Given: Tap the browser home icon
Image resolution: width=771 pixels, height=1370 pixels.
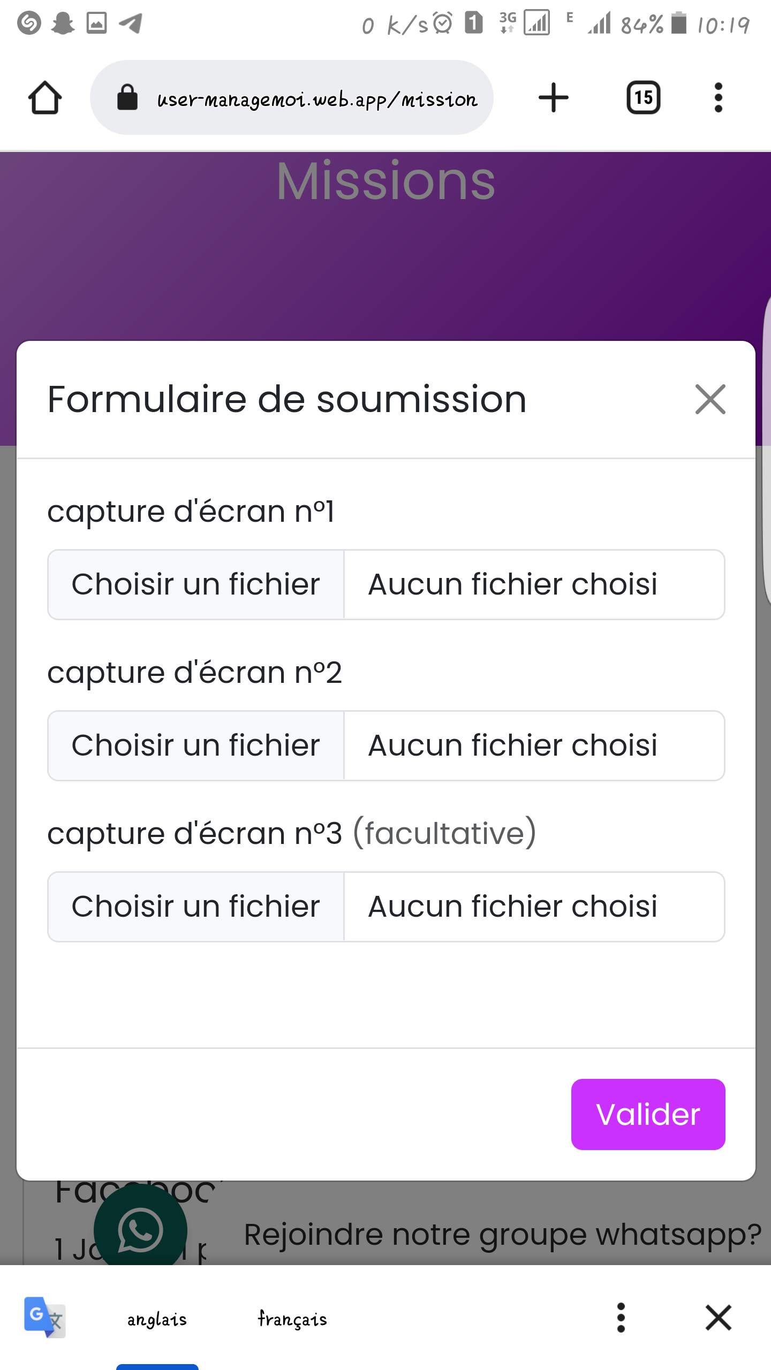Looking at the screenshot, I should click(45, 98).
